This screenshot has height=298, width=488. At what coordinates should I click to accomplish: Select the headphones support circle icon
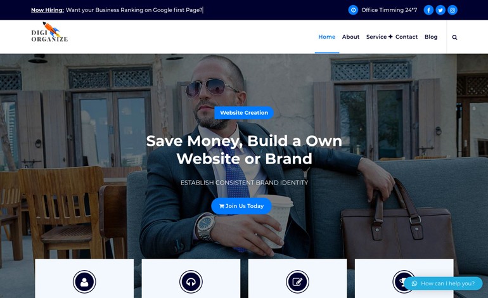point(191,282)
